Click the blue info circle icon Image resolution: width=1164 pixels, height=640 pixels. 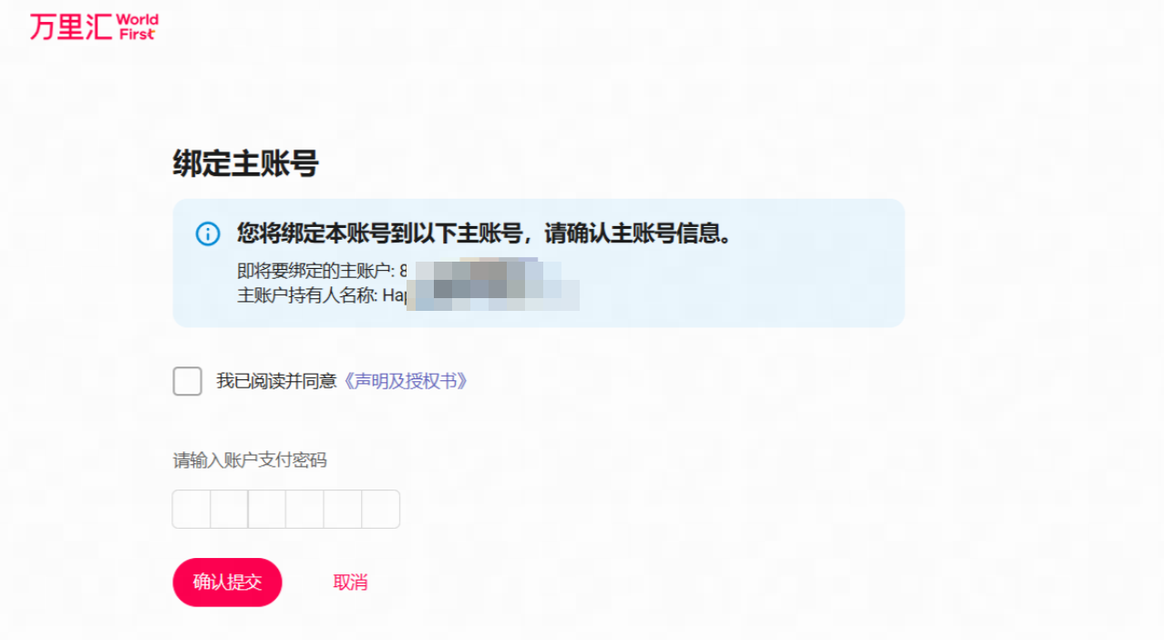(208, 233)
